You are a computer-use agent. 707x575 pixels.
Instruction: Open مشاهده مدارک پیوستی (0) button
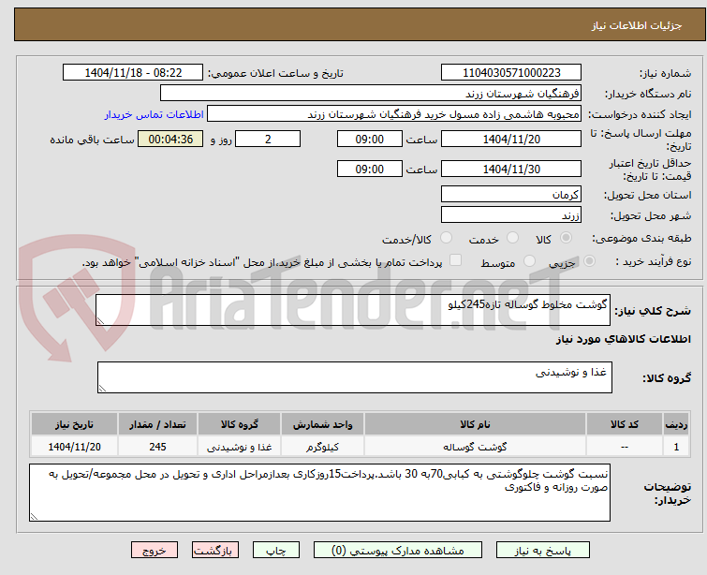[x=398, y=551]
